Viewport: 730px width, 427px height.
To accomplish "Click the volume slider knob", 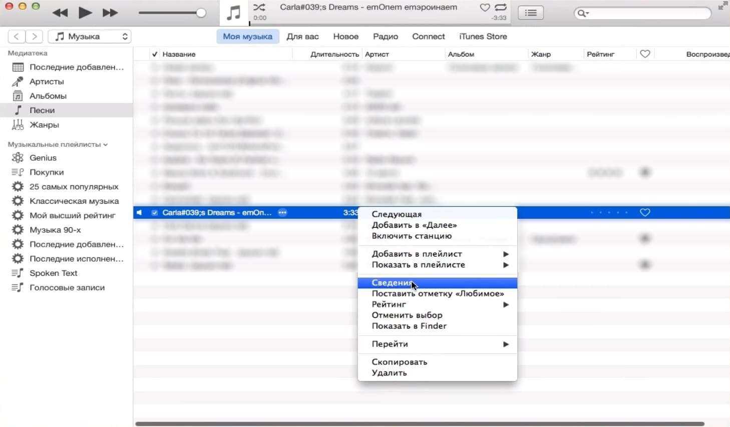I will [201, 13].
